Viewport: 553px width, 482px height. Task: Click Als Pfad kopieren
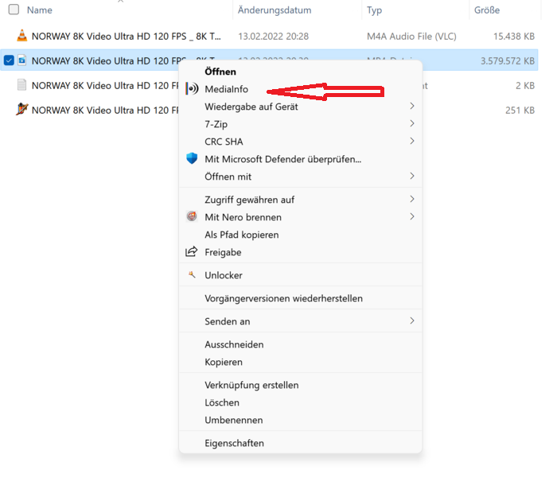(x=241, y=235)
